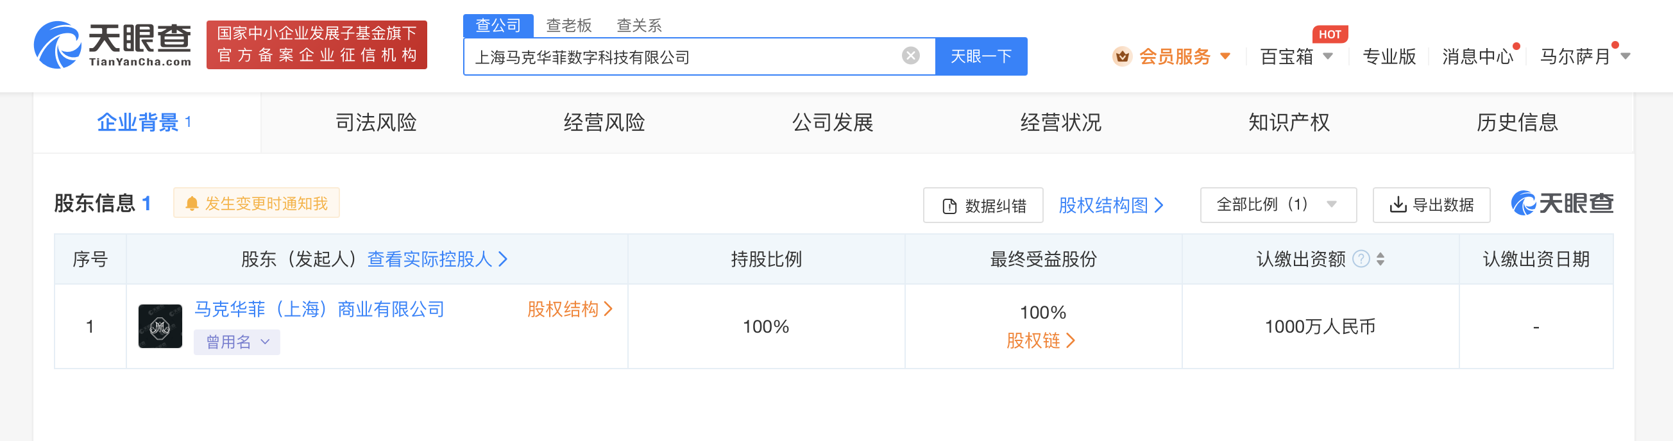Open 马克华菲（上海）商业有限公司 shareholder link
Screen dimensions: 1673x441
click(319, 310)
